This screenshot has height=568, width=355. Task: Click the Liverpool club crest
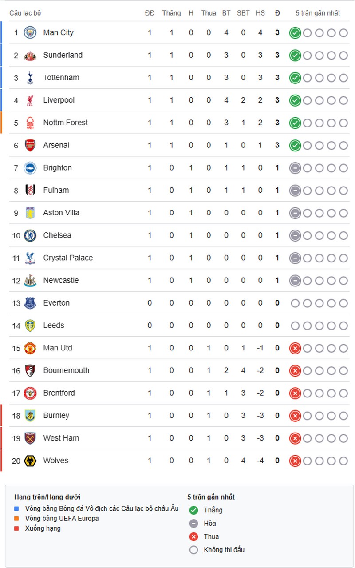[30, 100]
